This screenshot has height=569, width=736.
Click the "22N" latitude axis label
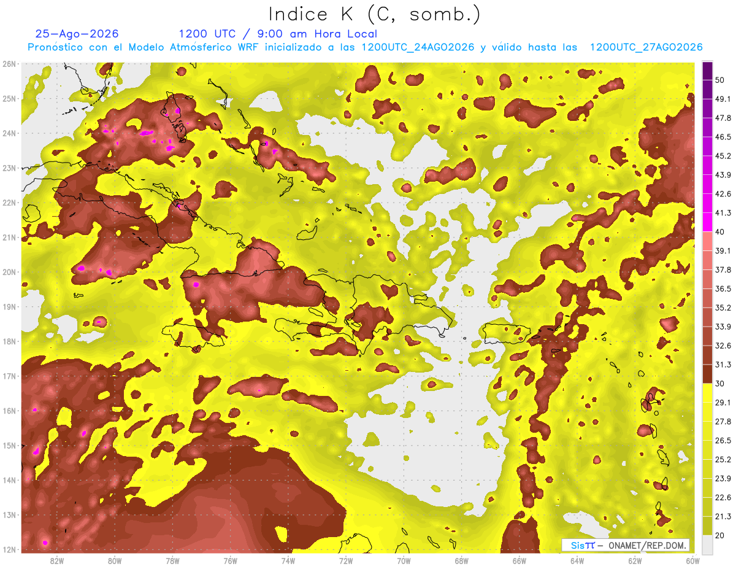(x=9, y=203)
